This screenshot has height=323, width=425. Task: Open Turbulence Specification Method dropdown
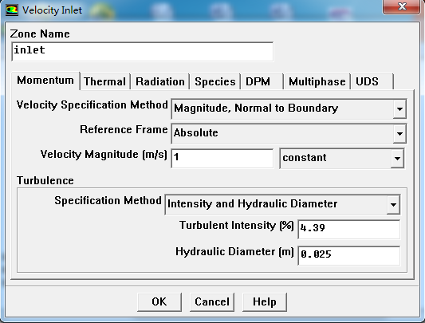click(x=282, y=204)
